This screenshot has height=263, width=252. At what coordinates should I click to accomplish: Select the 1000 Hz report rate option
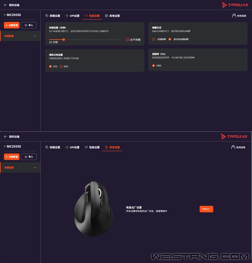pyautogui.click(x=153, y=66)
